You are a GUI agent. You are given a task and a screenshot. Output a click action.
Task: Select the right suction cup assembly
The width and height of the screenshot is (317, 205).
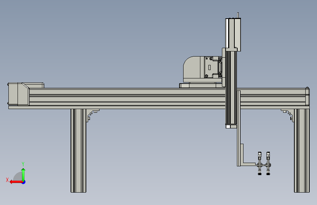268,163
